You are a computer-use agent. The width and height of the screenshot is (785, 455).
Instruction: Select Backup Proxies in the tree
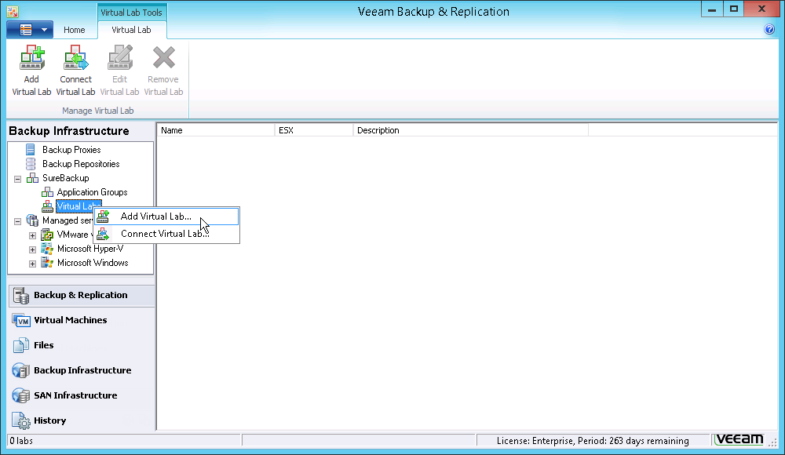71,150
